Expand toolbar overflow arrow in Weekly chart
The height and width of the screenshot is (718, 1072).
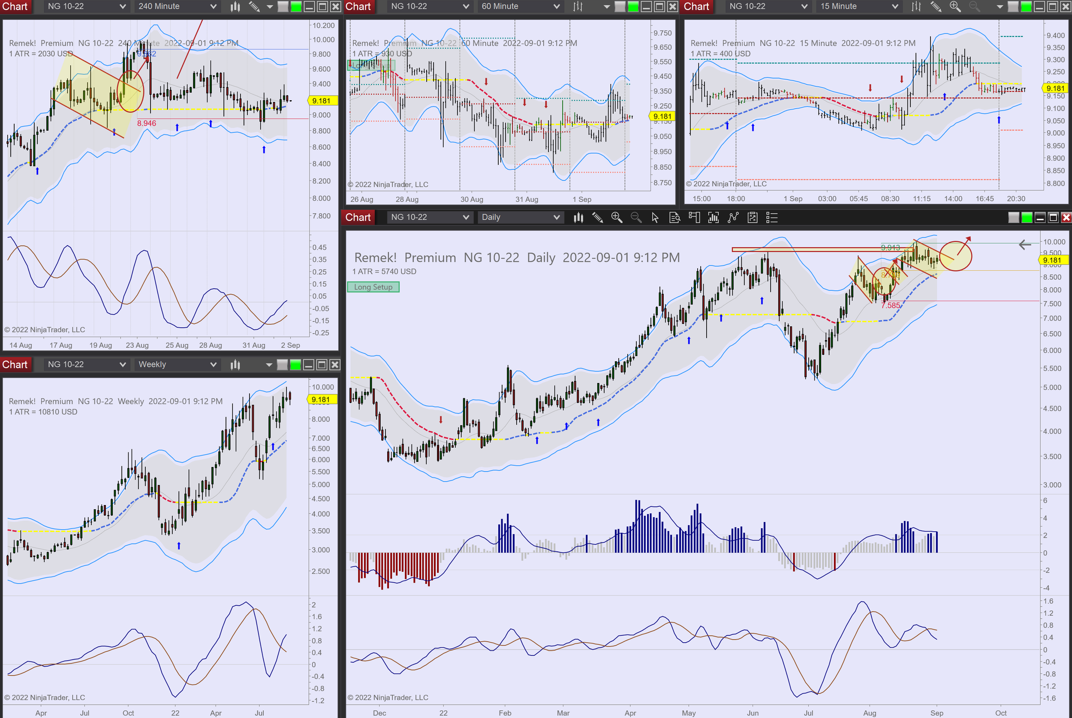pyautogui.click(x=269, y=365)
